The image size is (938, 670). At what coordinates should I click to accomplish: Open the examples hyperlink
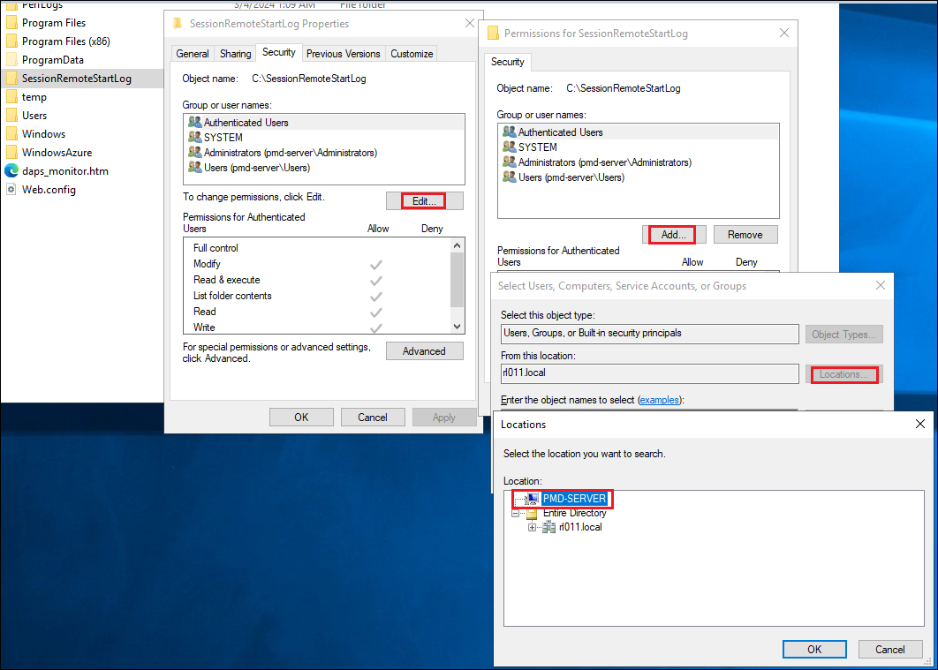[x=659, y=400]
